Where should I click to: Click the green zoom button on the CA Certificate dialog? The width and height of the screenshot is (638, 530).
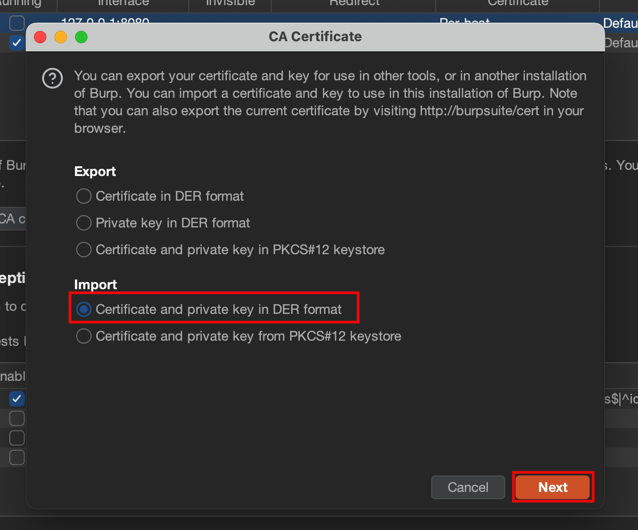tap(81, 37)
